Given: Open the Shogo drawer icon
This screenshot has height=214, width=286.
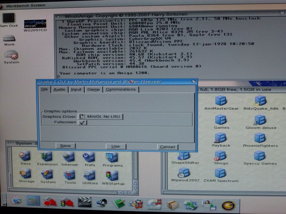Looking at the screenshot, I should (x=220, y=156).
